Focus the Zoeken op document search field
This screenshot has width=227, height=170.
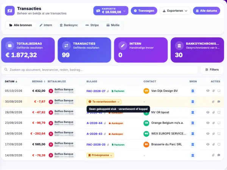pos(100,70)
